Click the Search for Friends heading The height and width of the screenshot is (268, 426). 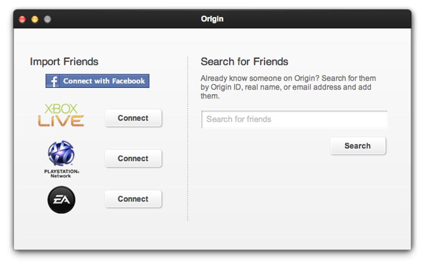click(x=244, y=62)
